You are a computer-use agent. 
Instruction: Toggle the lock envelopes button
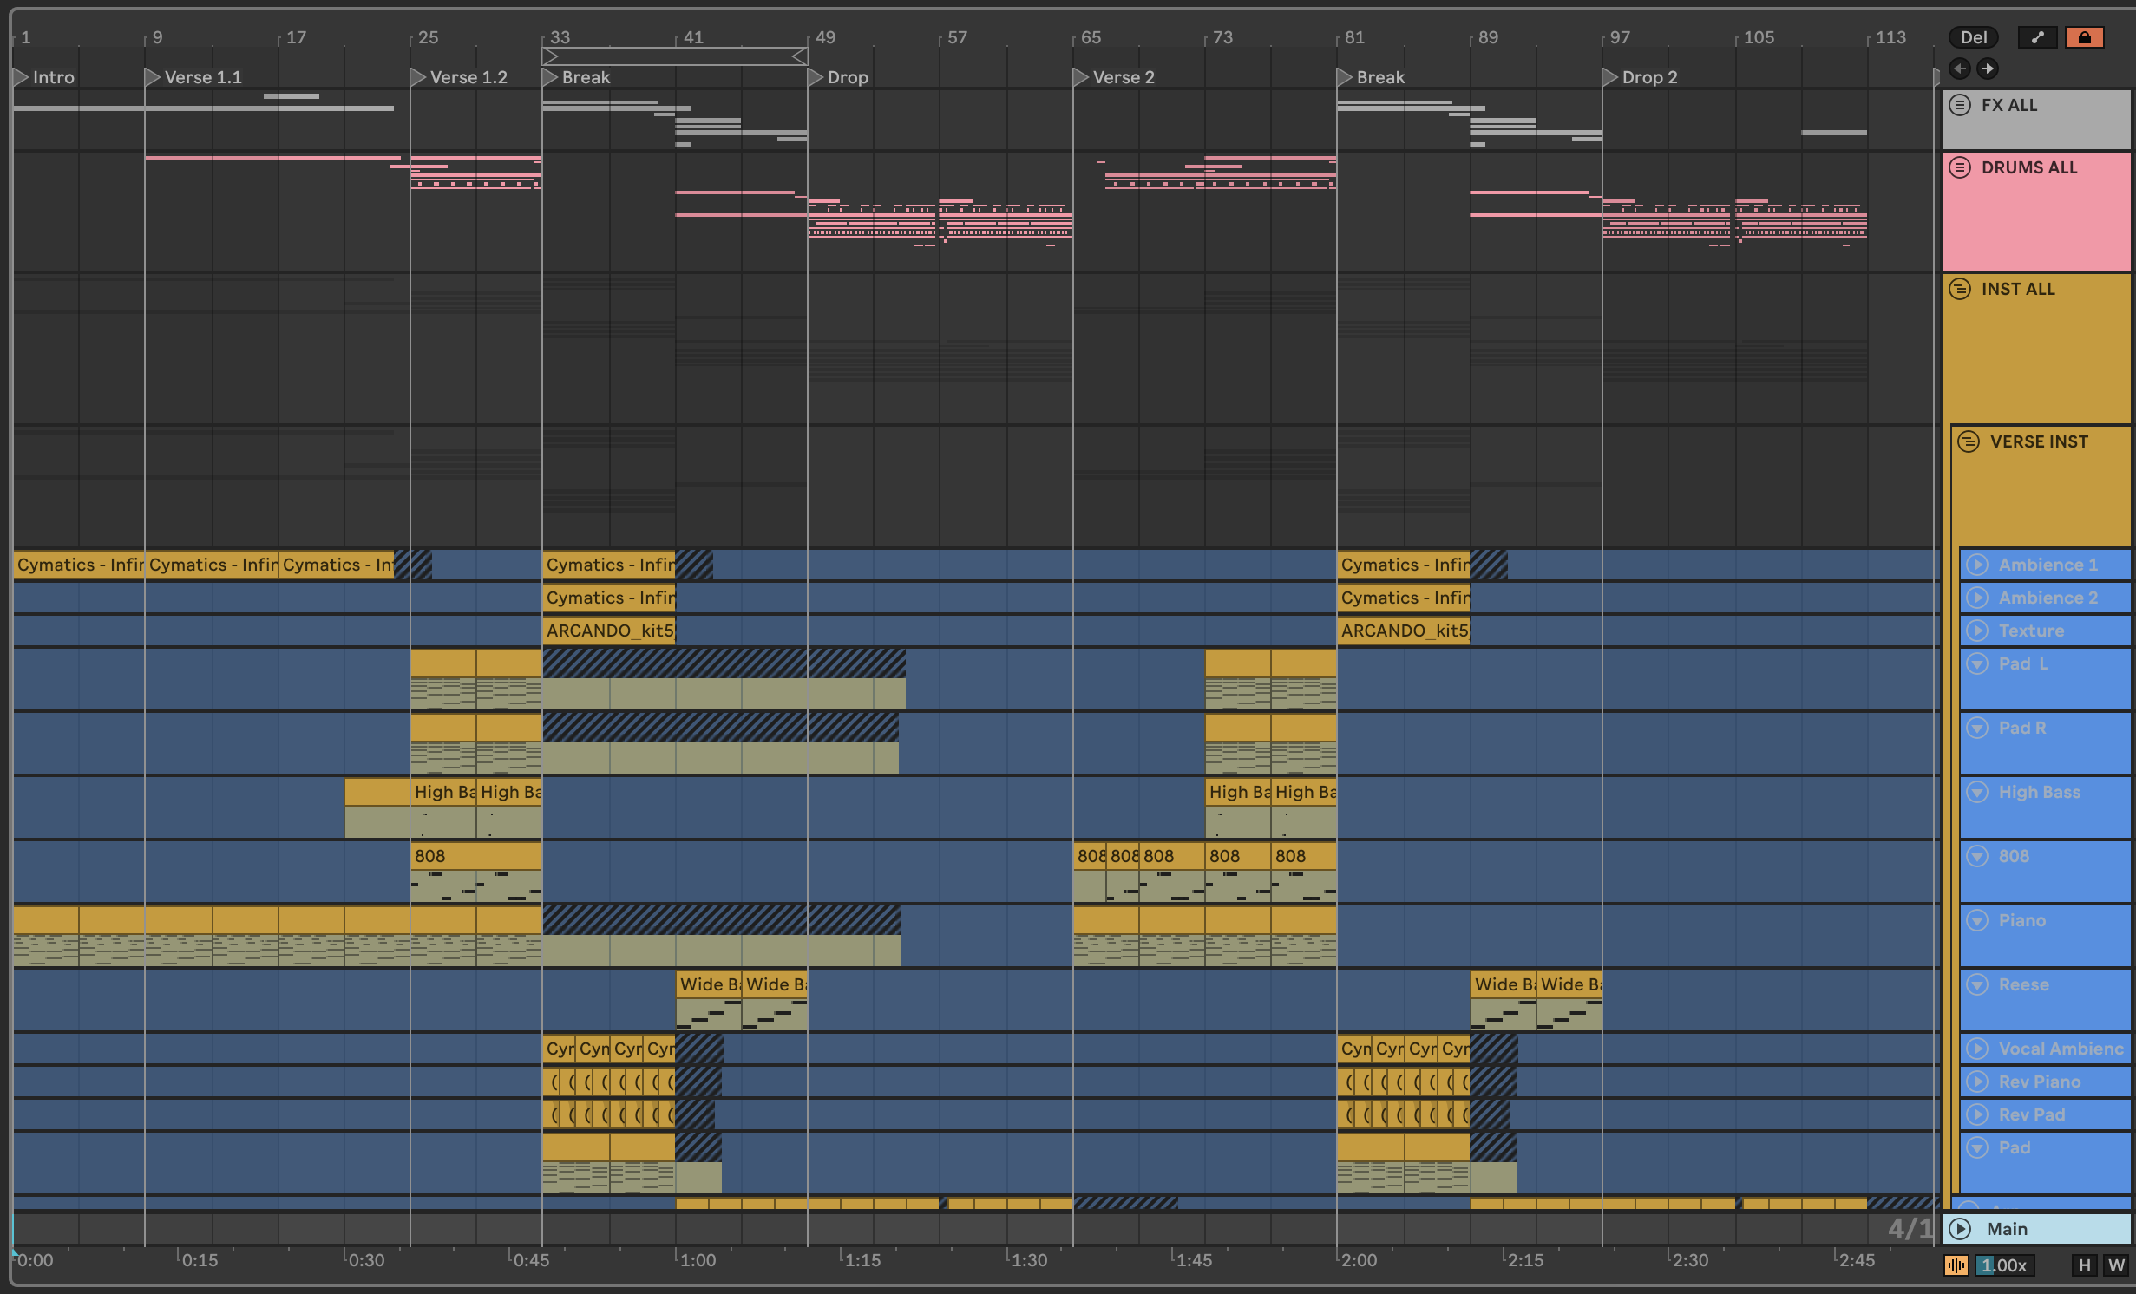2084,37
